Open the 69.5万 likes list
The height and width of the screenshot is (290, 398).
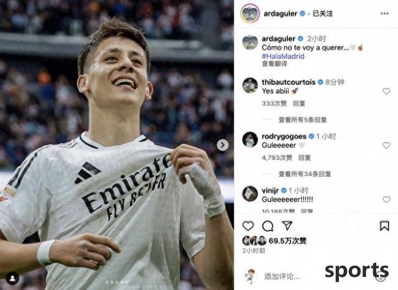(x=287, y=241)
